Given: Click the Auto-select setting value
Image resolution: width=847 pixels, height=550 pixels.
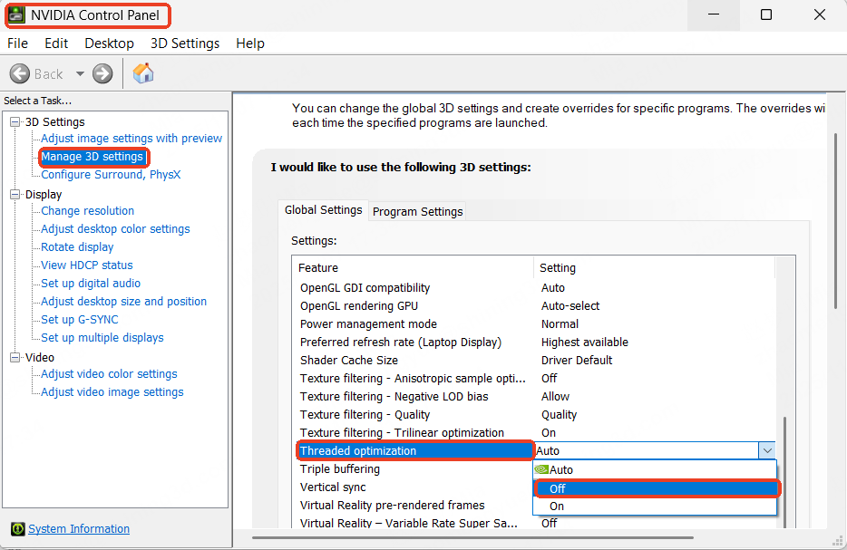Looking at the screenshot, I should tap(570, 306).
